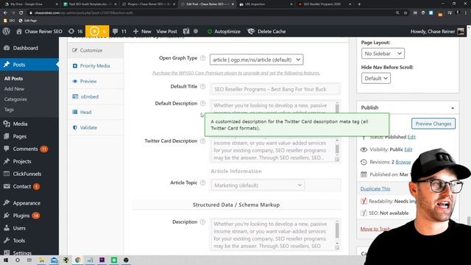
Task: Bookmark page with the star icon
Action: pyautogui.click(x=406, y=13)
